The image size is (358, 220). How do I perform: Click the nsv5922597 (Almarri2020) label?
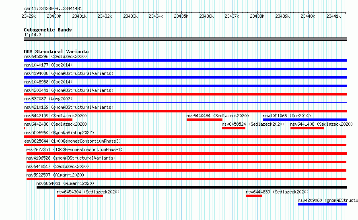[x=55, y=175]
